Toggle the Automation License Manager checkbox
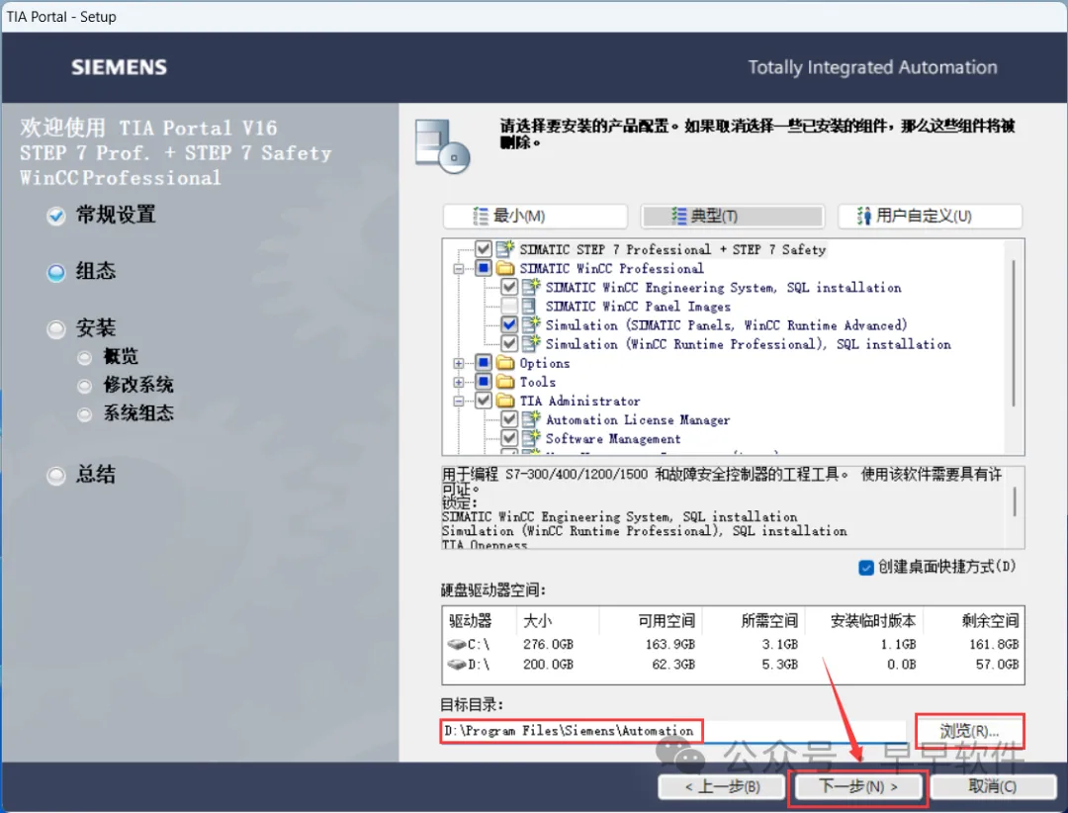Viewport: 1068px width, 813px height. click(509, 419)
